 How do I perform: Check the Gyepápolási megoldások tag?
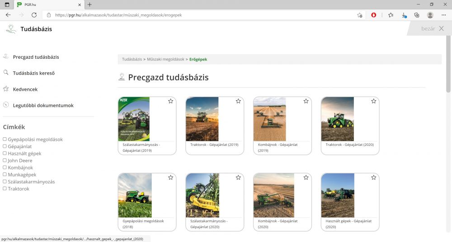pyautogui.click(x=5, y=139)
